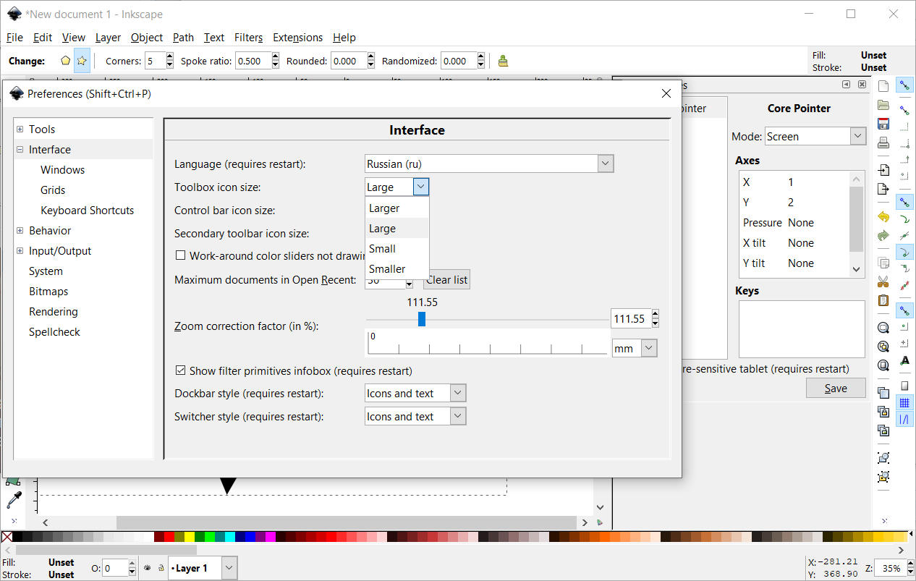Select Rendering in preferences tree
This screenshot has height=581, width=916.
[54, 311]
